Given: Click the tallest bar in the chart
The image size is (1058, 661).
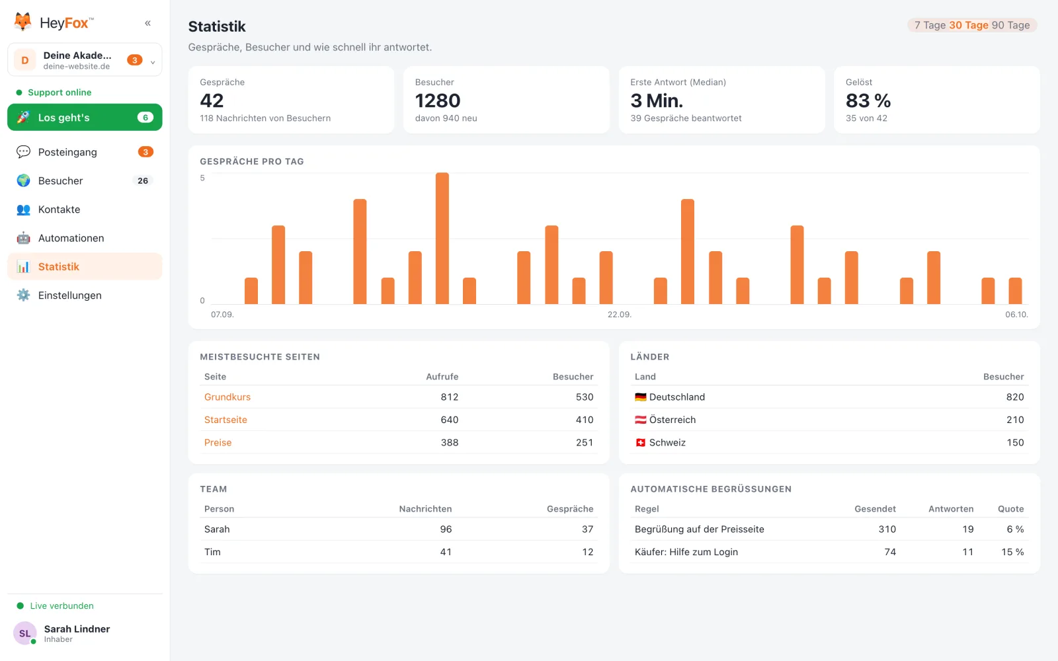Looking at the screenshot, I should [x=442, y=239].
